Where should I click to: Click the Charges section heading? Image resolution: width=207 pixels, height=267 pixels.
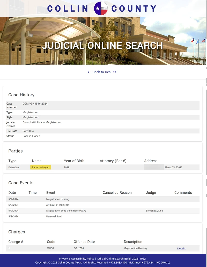coord(17,232)
